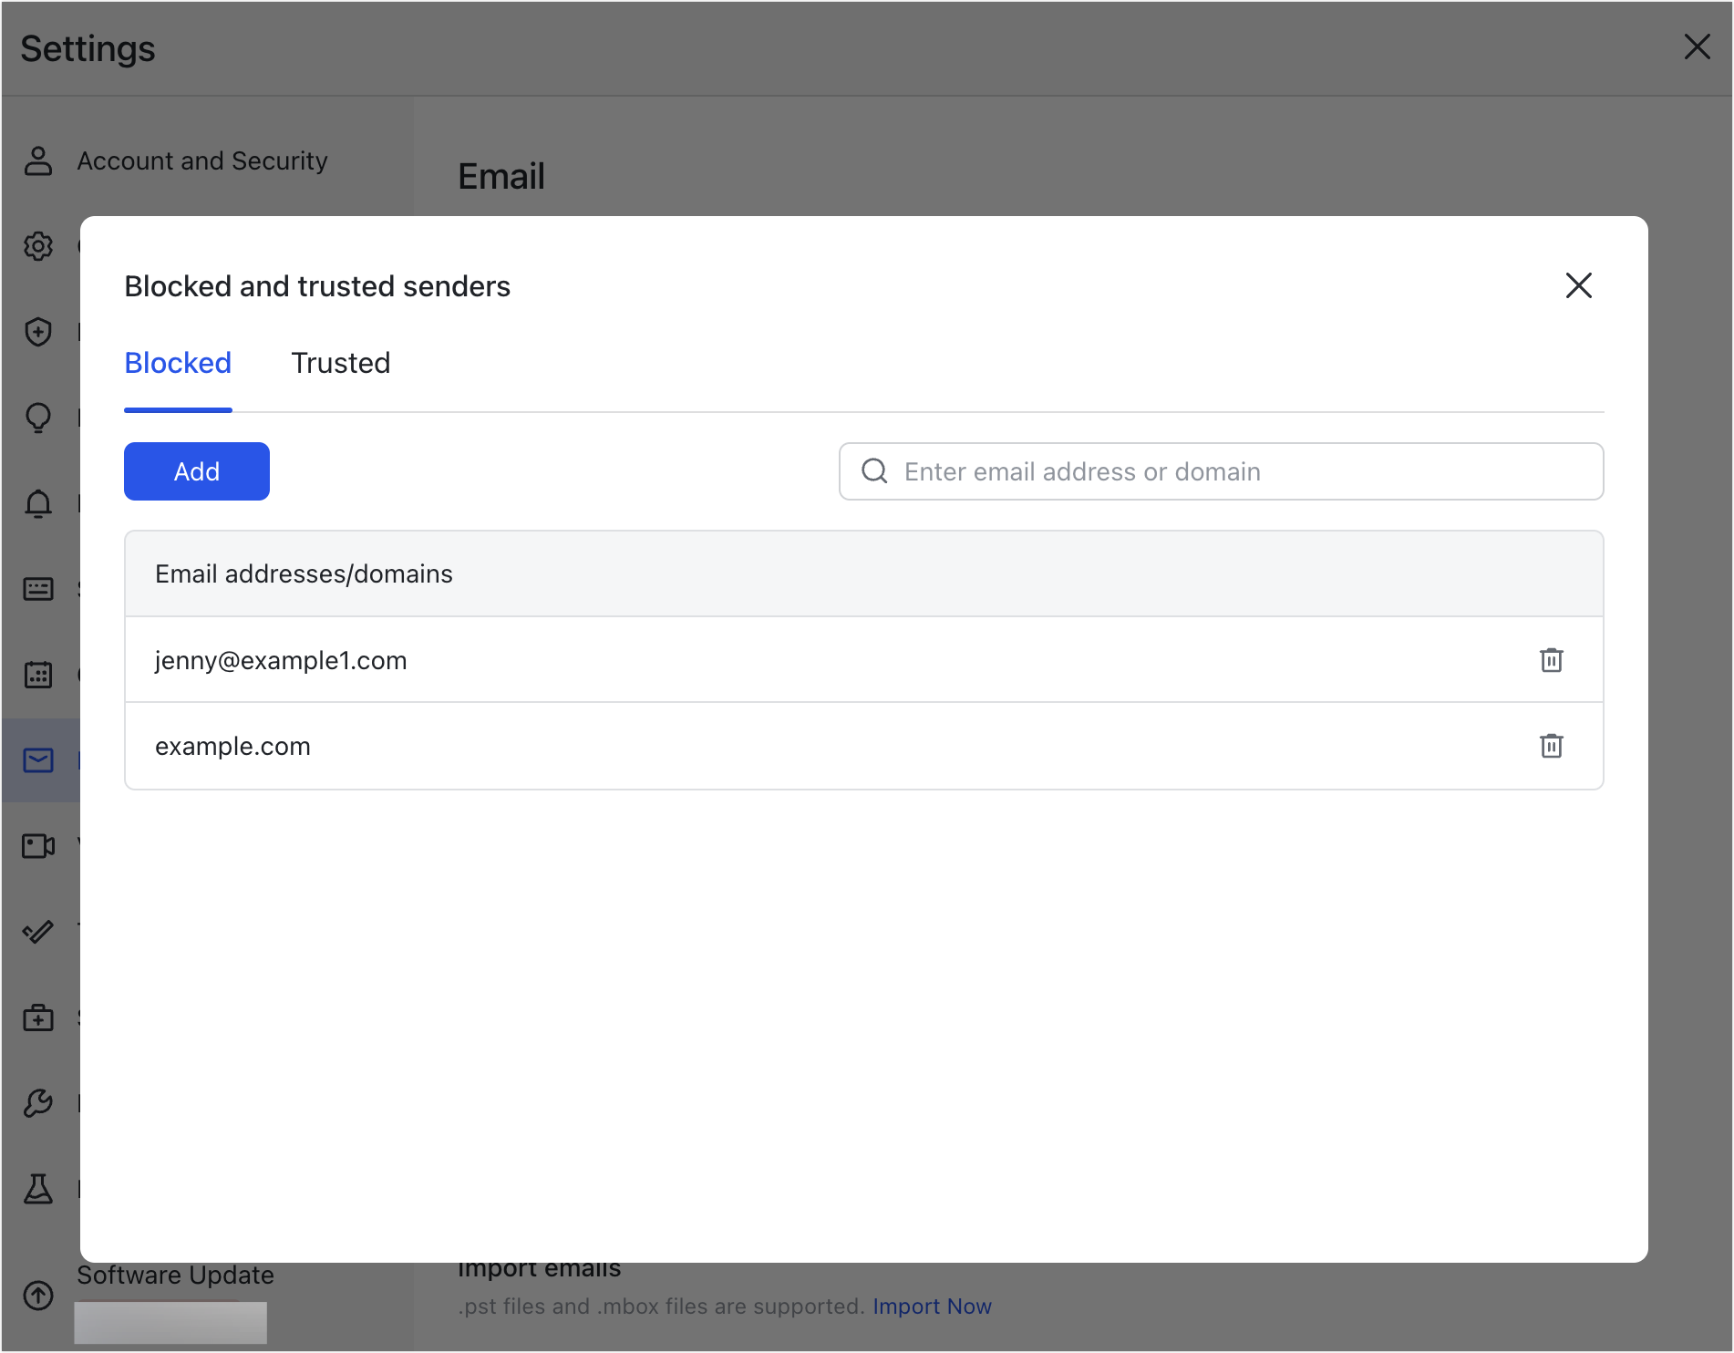Select the flask lab icon in sidebar
The height and width of the screenshot is (1353, 1734).
point(38,1189)
